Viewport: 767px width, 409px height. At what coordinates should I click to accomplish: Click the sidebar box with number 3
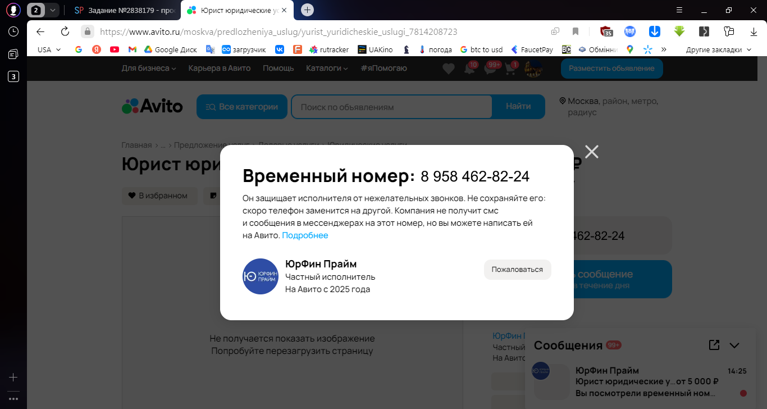[x=13, y=76]
